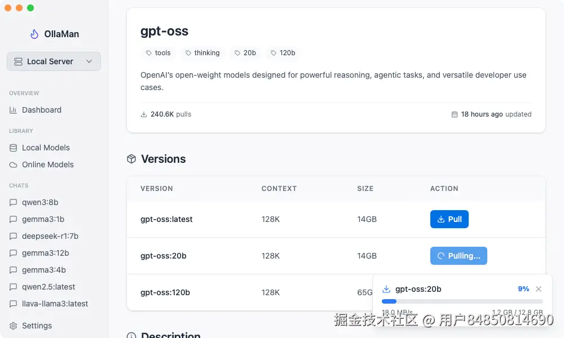Click the Versions section heading
The image size is (564, 338).
point(164,159)
